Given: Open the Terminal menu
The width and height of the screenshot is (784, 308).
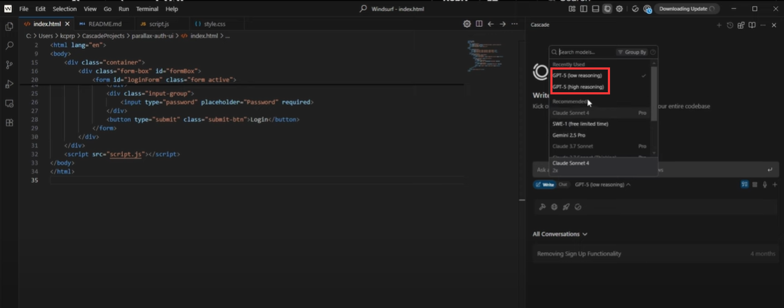Looking at the screenshot, I should tap(147, 9).
